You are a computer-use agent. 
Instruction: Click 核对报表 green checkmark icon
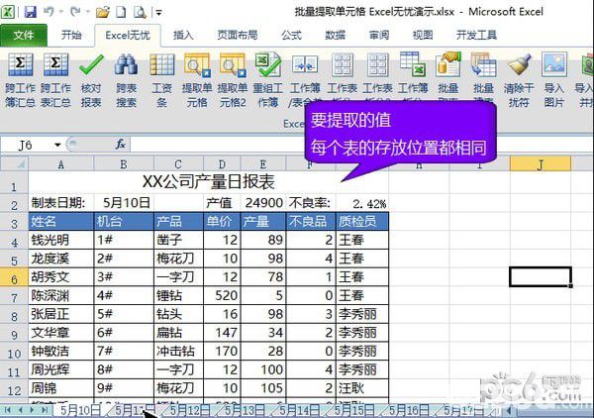(91, 64)
